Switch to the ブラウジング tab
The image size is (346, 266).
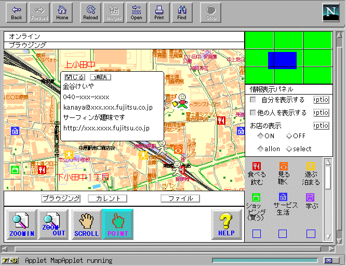click(61, 198)
